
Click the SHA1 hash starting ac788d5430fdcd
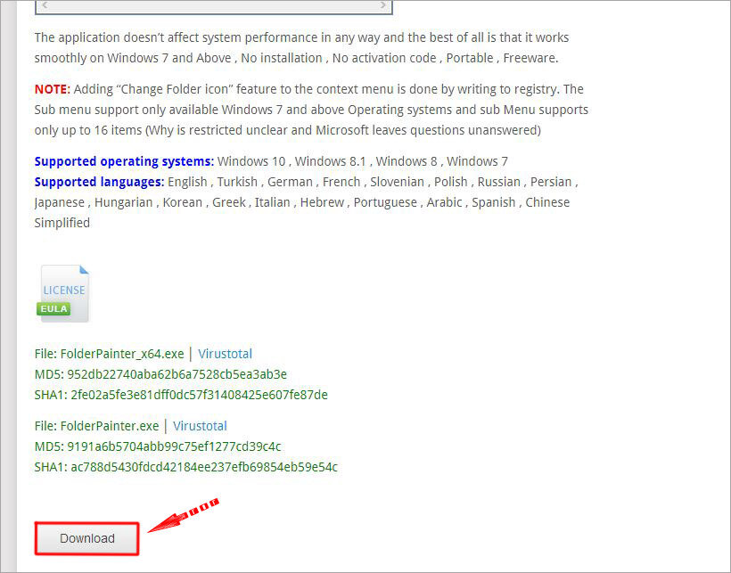[x=204, y=467]
